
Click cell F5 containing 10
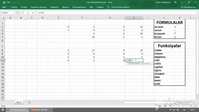[82, 37]
